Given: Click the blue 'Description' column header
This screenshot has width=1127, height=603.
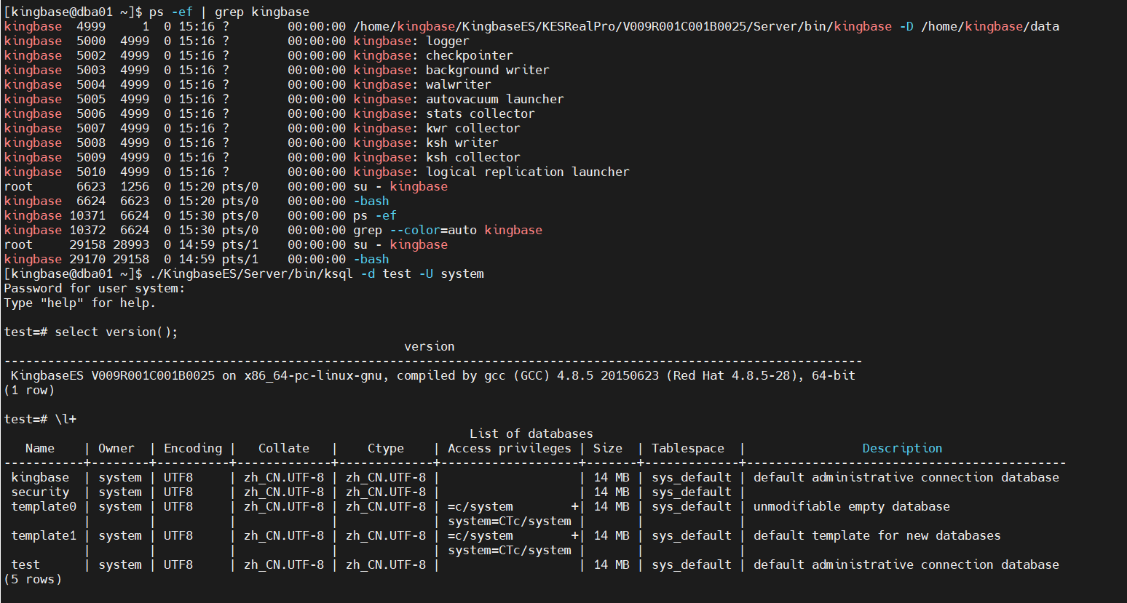Looking at the screenshot, I should click(903, 448).
